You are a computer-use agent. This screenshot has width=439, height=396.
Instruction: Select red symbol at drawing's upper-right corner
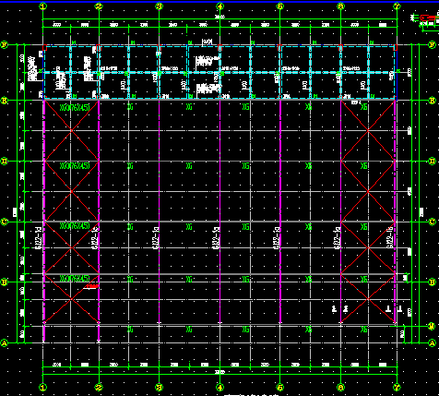click(x=428, y=18)
